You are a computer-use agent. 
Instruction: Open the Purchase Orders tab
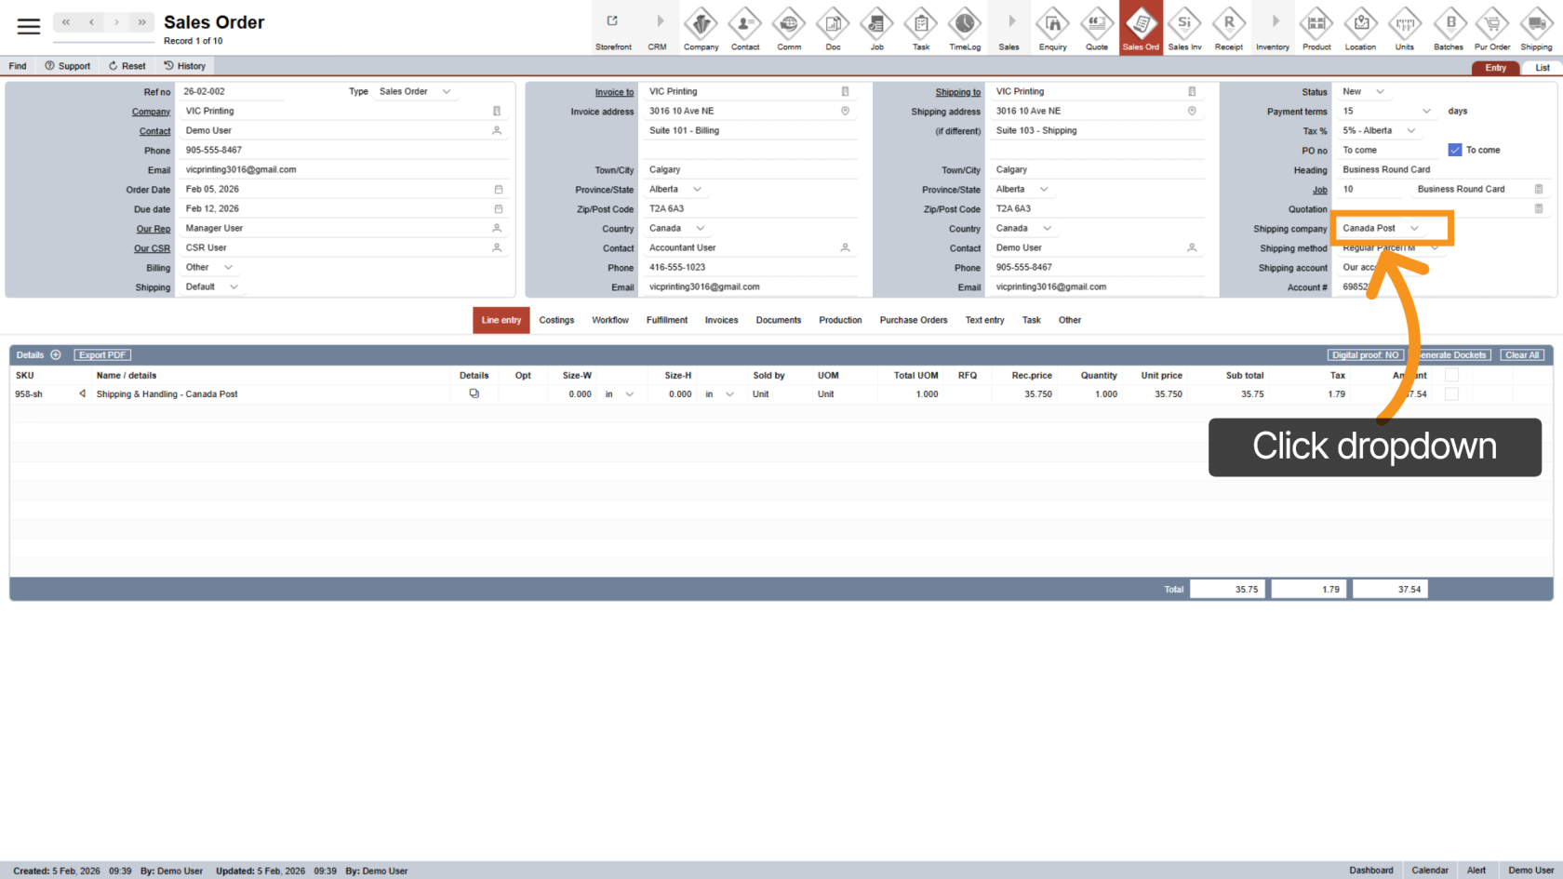pyautogui.click(x=913, y=320)
